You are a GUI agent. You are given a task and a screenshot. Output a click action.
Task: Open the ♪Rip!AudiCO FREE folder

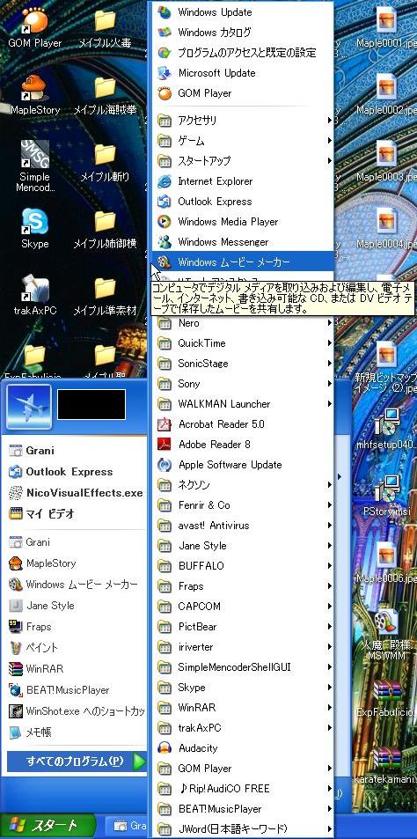[x=243, y=788]
